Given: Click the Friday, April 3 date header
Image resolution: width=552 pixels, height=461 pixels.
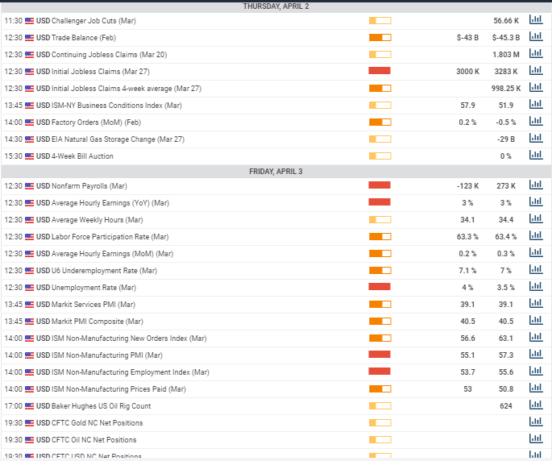Looking at the screenshot, I should click(x=276, y=171).
